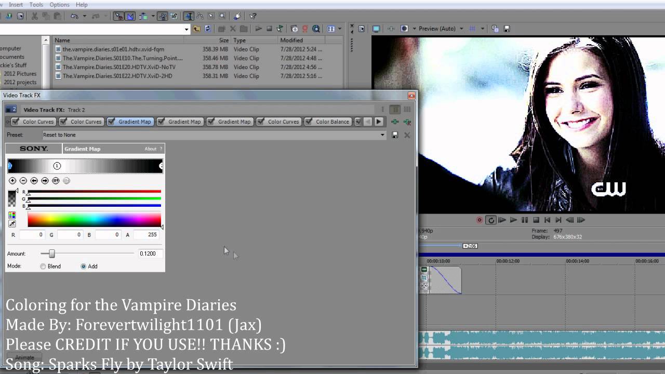Click the Add color point plus icon
This screenshot has width=665, height=374.
pyautogui.click(x=12, y=181)
